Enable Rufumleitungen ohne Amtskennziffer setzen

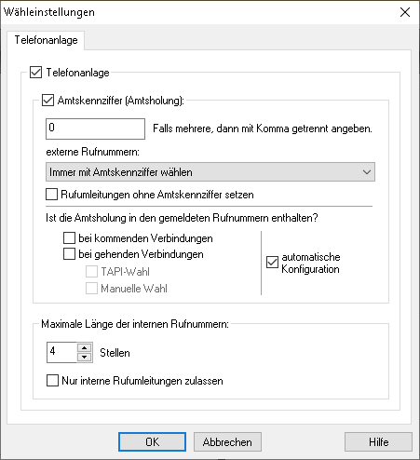tap(51, 195)
